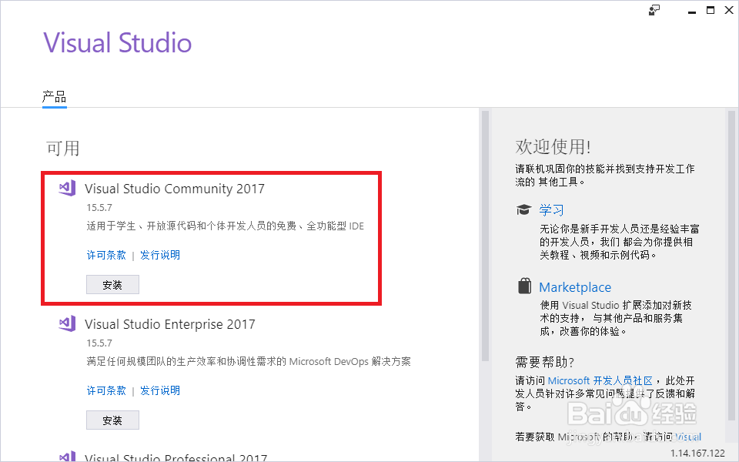Open 许可条款 link for Community 2017
The image size is (739, 462).
[x=106, y=255]
